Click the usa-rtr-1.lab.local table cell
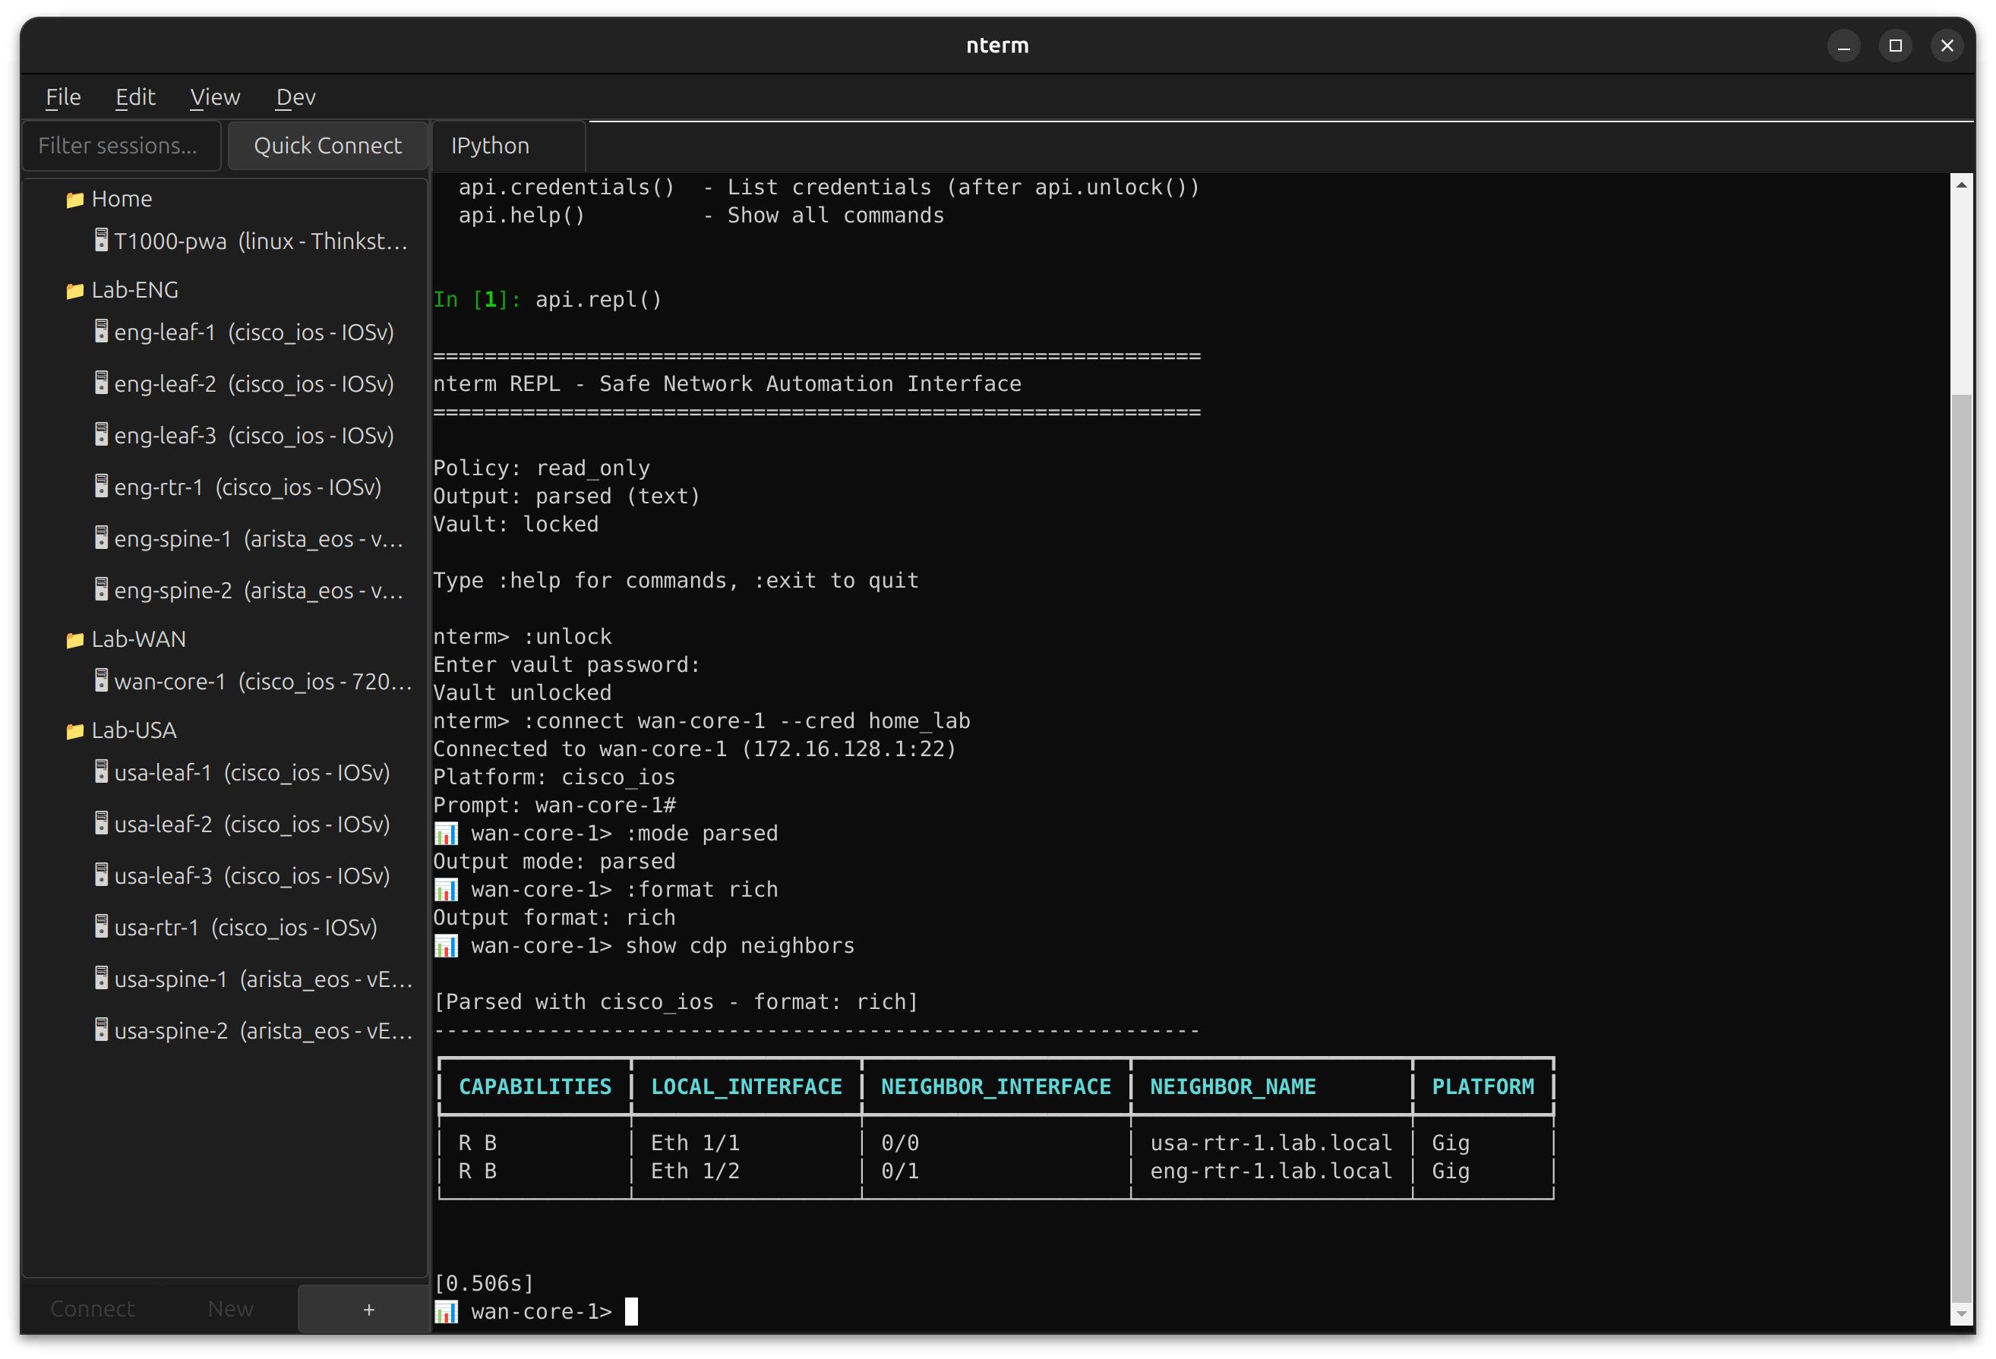1996x1359 pixels. (x=1271, y=1143)
